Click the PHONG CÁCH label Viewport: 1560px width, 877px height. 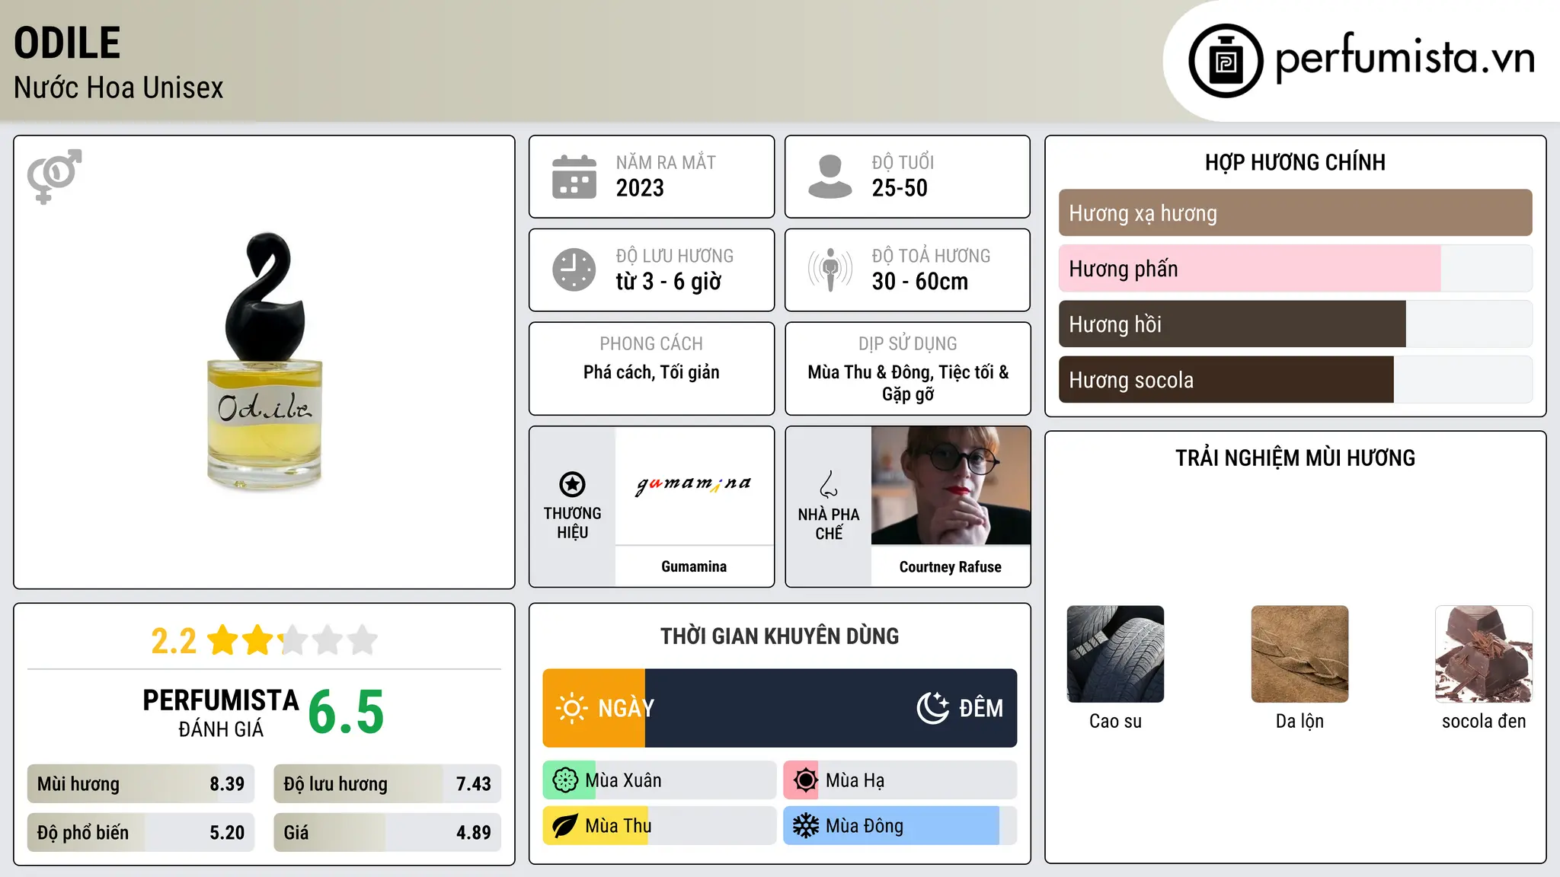coord(651,343)
